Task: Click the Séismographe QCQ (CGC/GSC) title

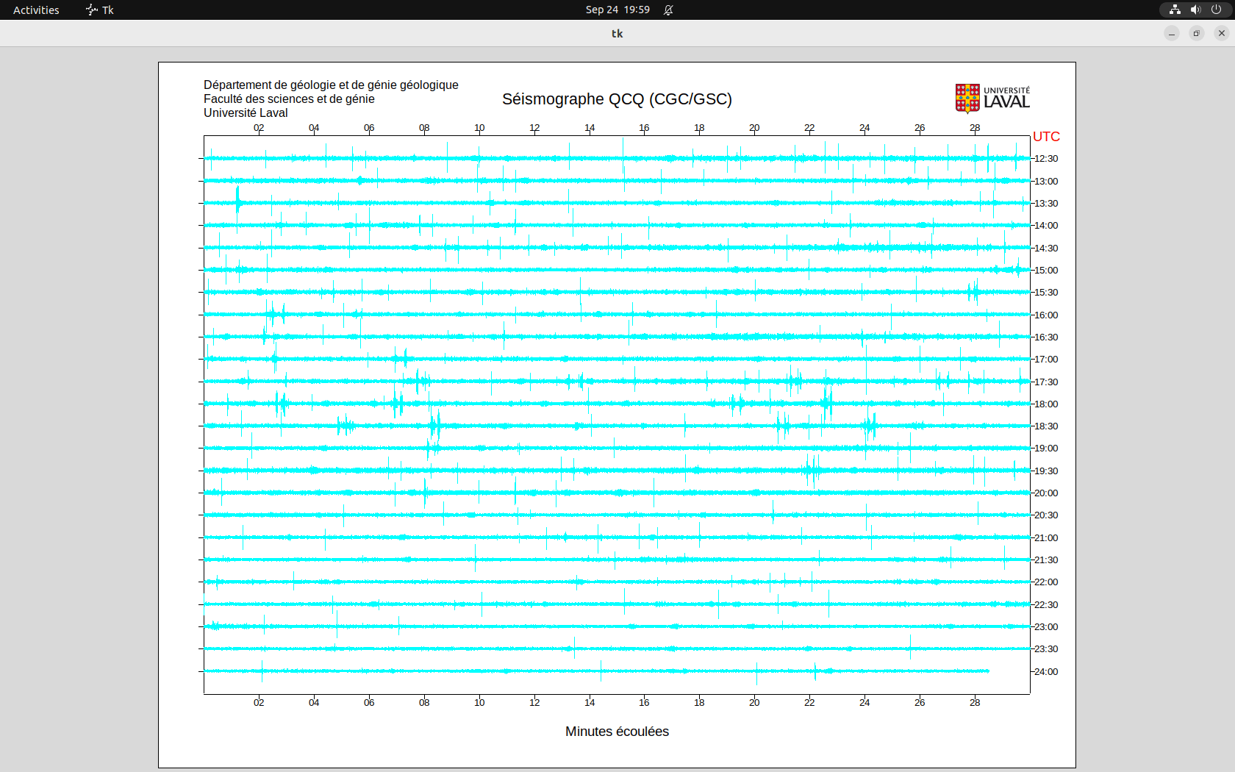Action: coord(617,99)
